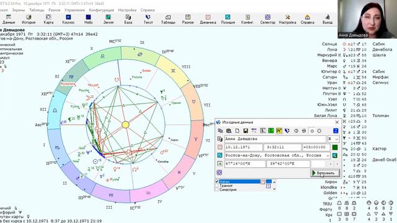
Task: Close the Исходные данные dialog
Action: 337,122
